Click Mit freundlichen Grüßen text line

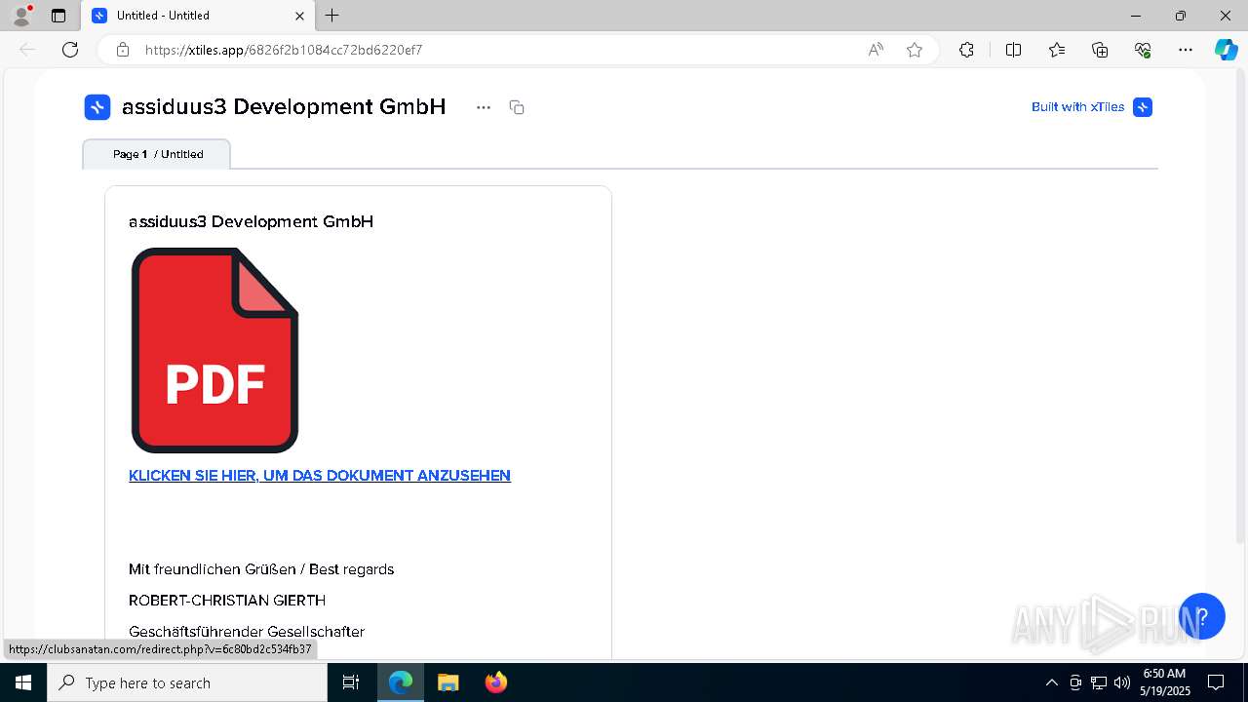261,569
